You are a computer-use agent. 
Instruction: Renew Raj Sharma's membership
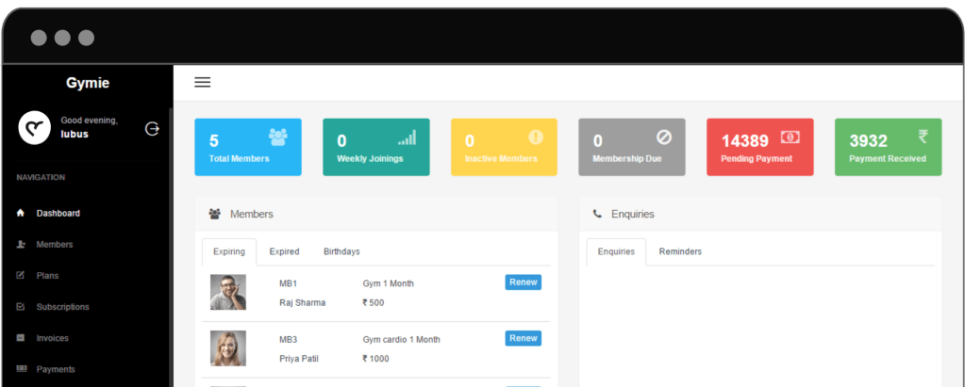tap(524, 282)
